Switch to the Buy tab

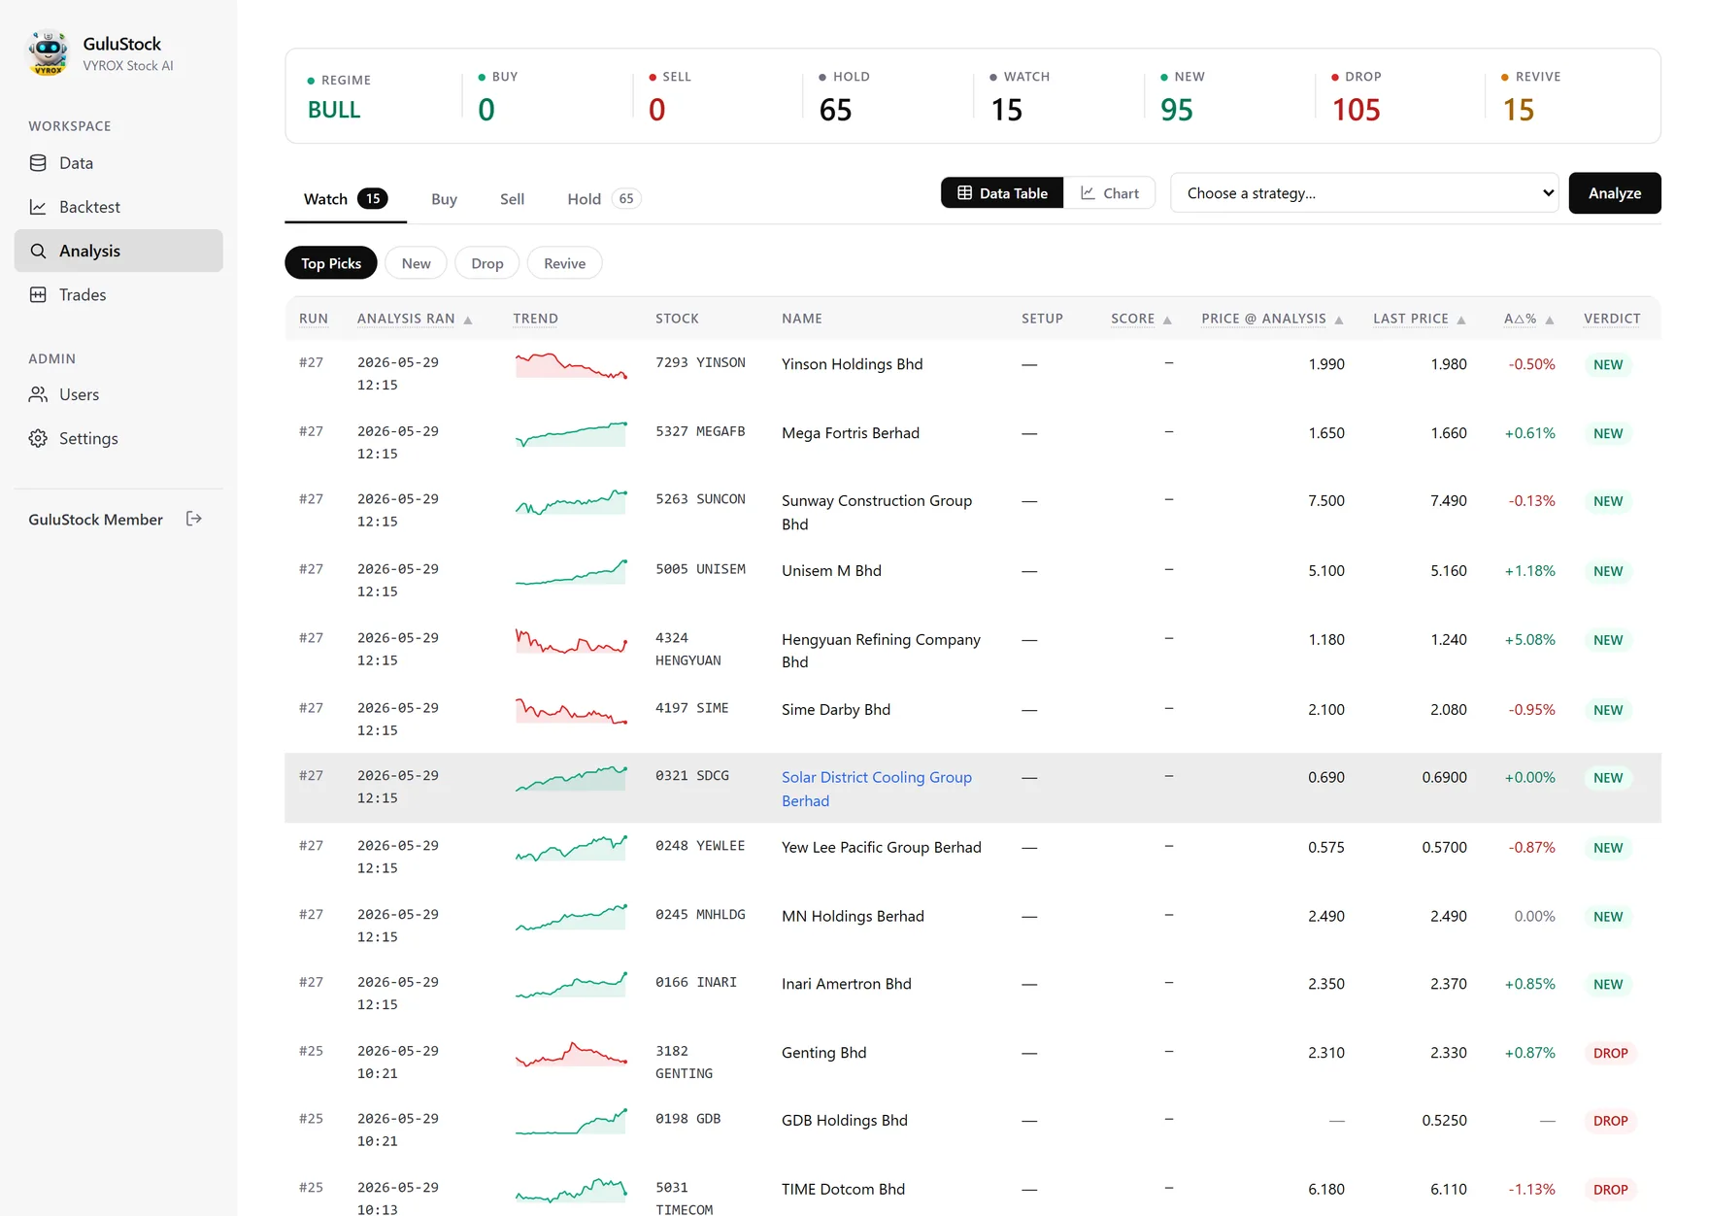[x=444, y=199]
